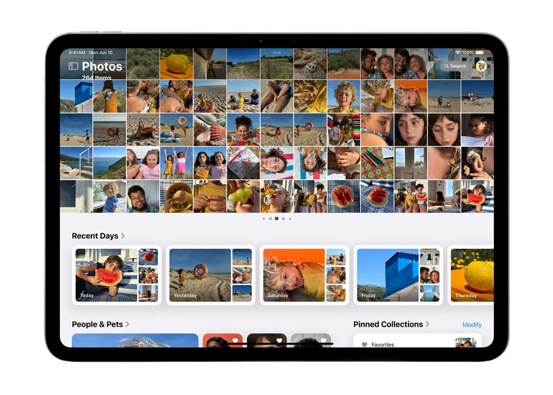553x395 pixels.
Task: Click the Modify link for Pinned Collections
Action: [x=473, y=324]
